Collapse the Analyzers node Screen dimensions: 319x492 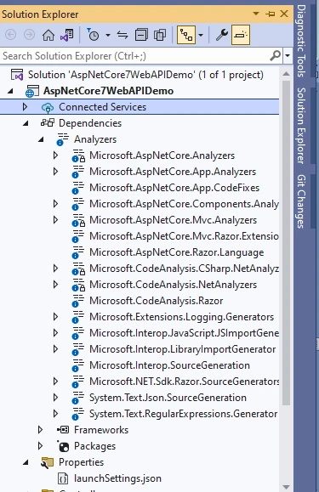click(x=41, y=140)
